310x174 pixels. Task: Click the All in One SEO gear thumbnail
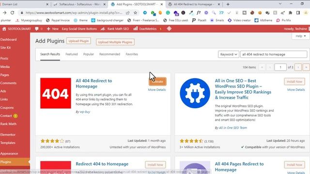[195, 93]
